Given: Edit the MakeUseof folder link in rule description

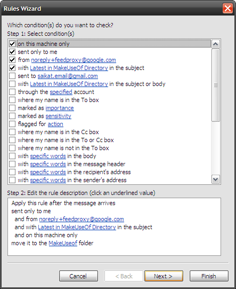Looking at the screenshot, I should pos(63,243).
